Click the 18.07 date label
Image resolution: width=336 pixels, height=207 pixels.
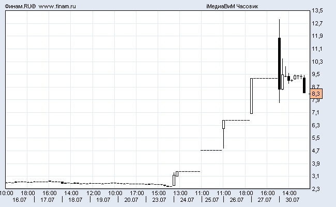(75, 200)
